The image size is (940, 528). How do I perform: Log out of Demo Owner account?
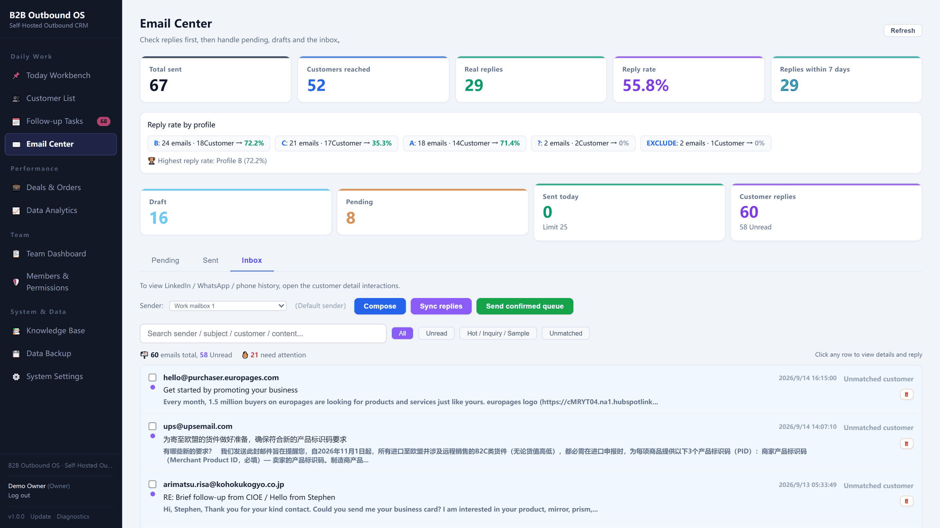[19, 496]
